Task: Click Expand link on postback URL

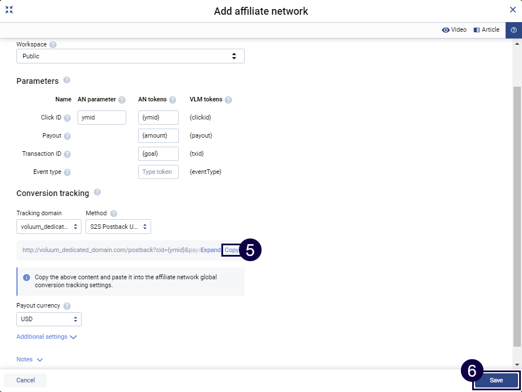Action: tap(211, 250)
